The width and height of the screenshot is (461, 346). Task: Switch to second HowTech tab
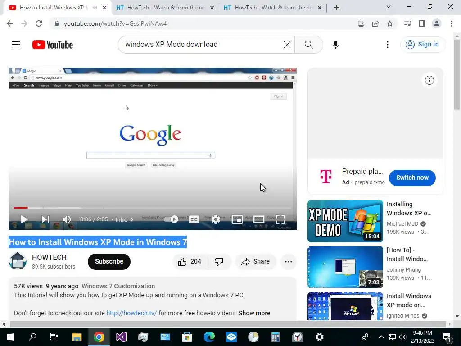coord(273,8)
